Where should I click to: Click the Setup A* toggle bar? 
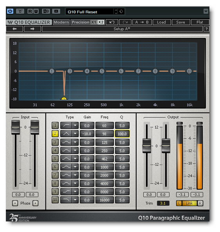coord(122,29)
